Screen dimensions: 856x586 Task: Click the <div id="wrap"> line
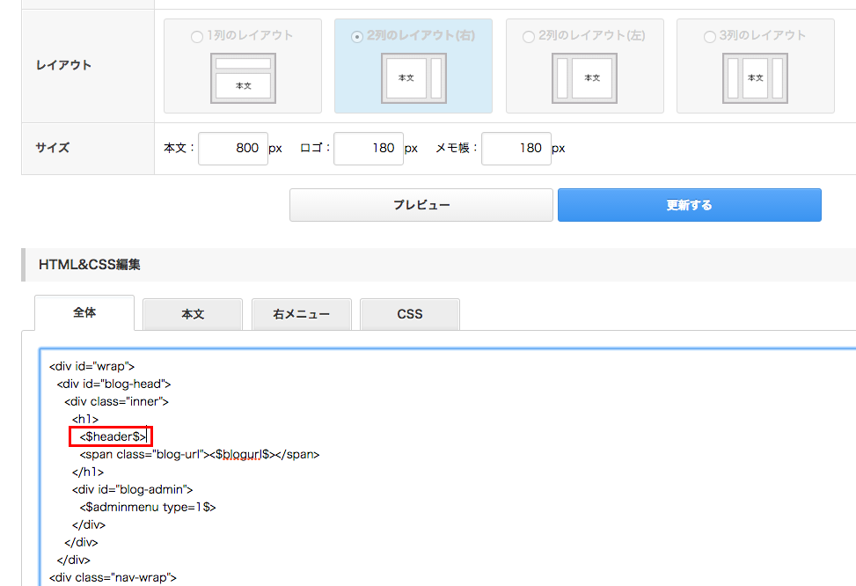91,366
